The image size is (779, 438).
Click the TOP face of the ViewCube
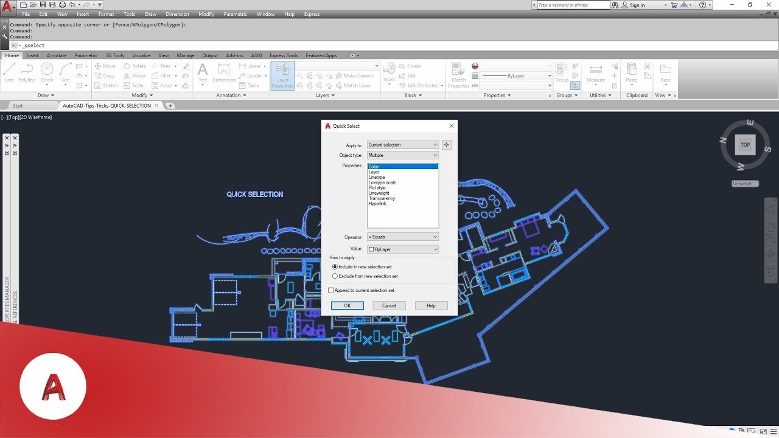(745, 145)
